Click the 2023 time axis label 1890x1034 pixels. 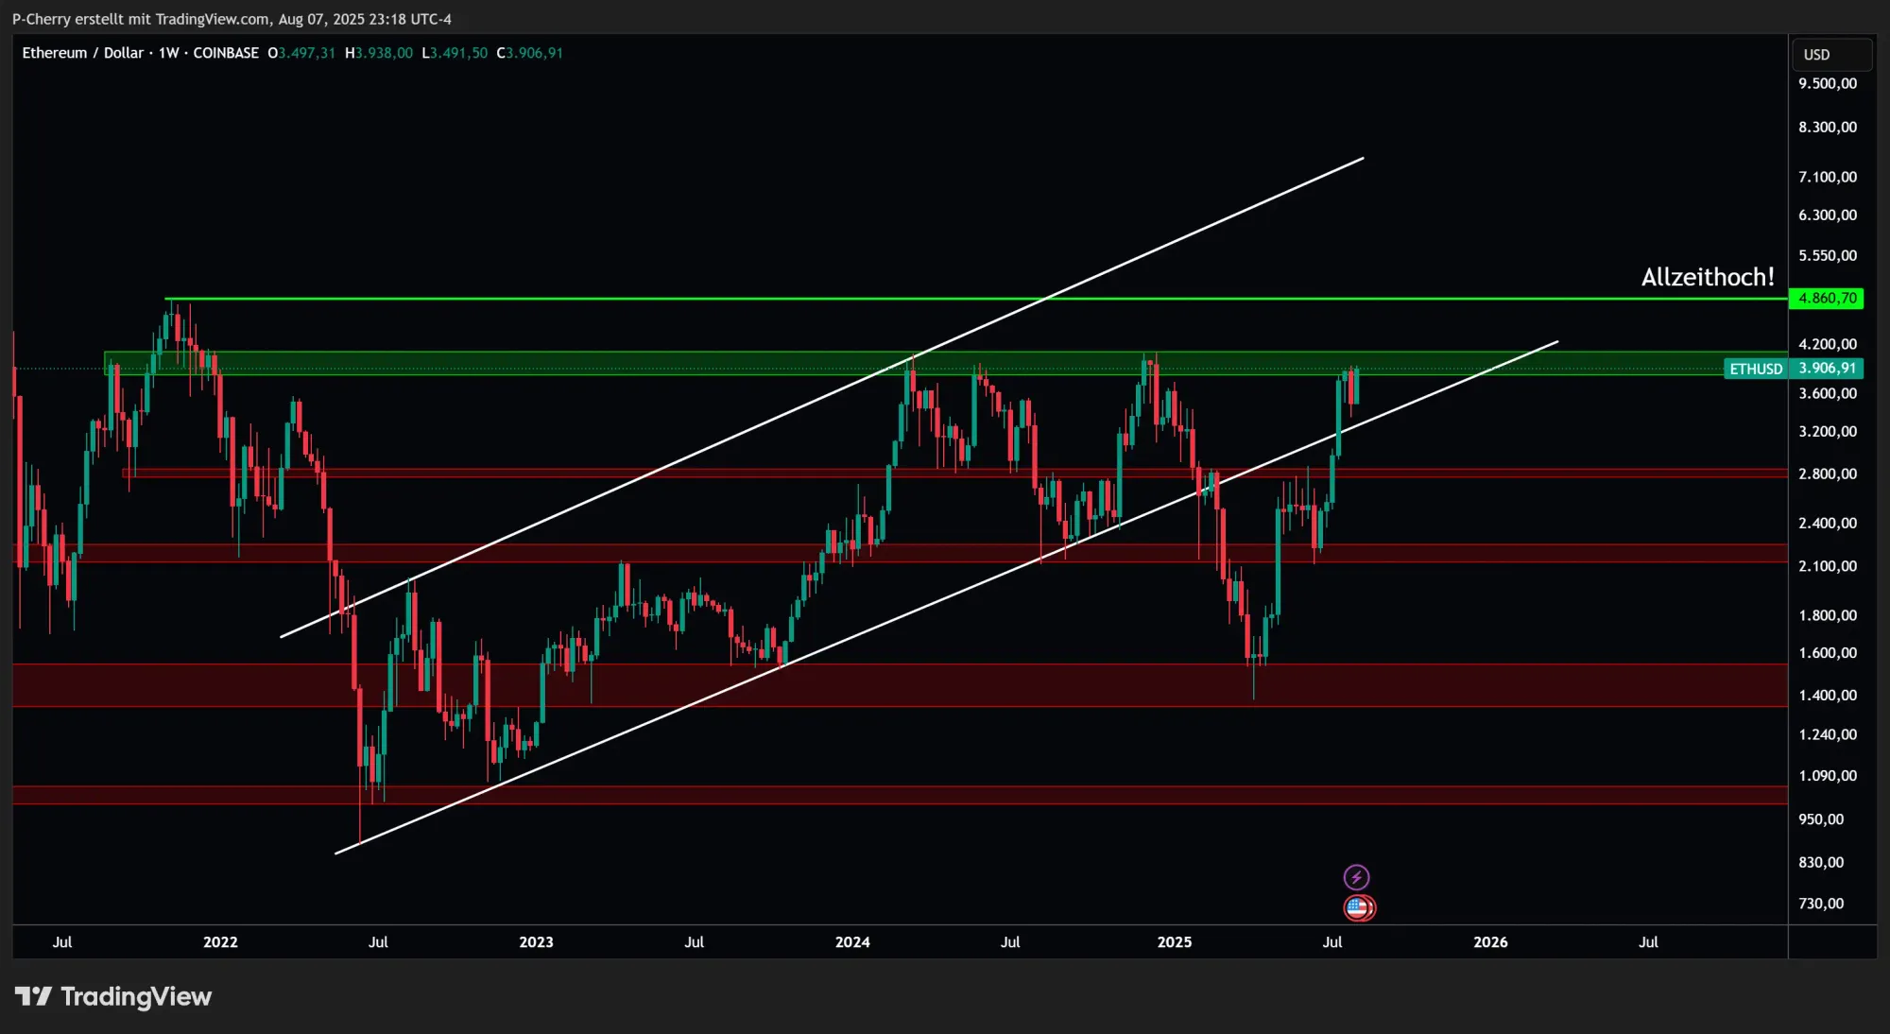pyautogui.click(x=536, y=942)
